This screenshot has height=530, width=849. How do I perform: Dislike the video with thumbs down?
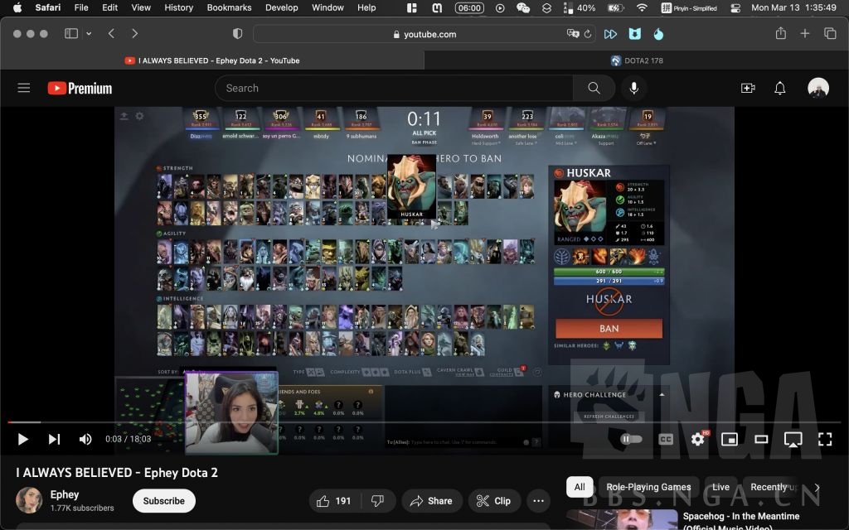tap(377, 501)
